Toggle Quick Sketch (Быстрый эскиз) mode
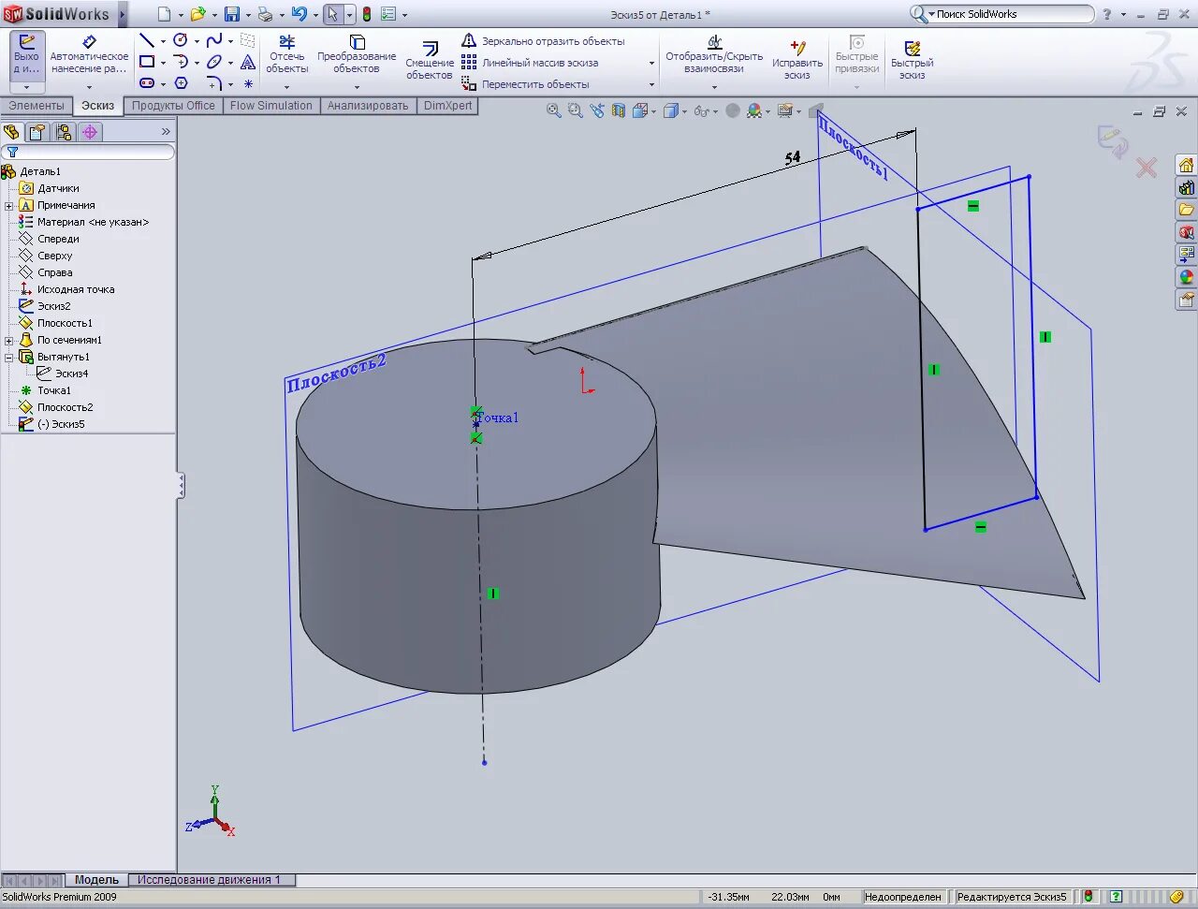Viewport: 1198px width, 909px height. (913, 56)
